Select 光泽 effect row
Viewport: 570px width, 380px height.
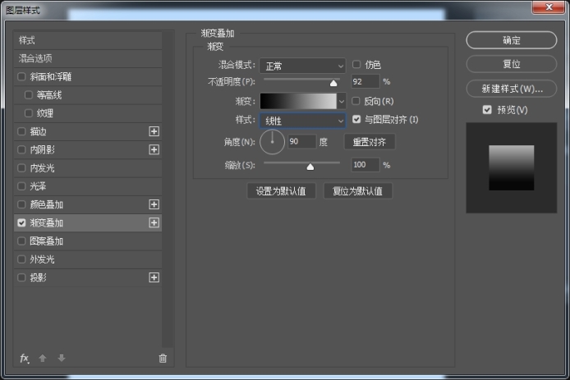pyautogui.click(x=88, y=186)
